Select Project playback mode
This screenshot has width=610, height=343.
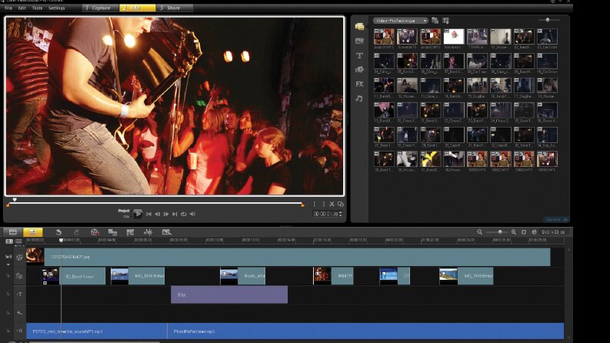pos(124,211)
